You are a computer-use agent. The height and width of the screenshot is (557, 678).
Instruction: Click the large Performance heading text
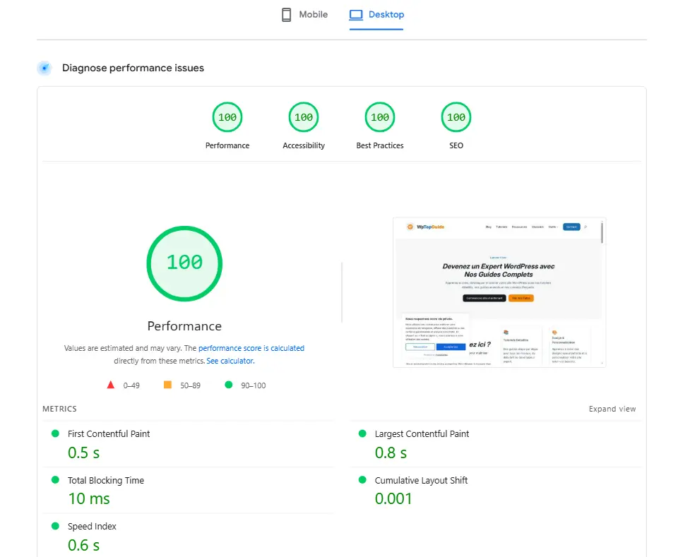coord(184,326)
